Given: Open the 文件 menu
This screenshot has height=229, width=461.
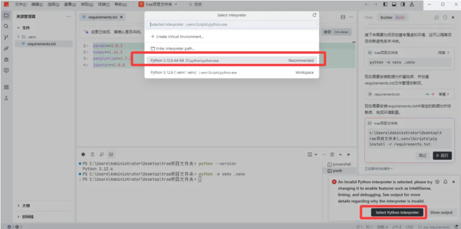Looking at the screenshot, I should 20,4.
